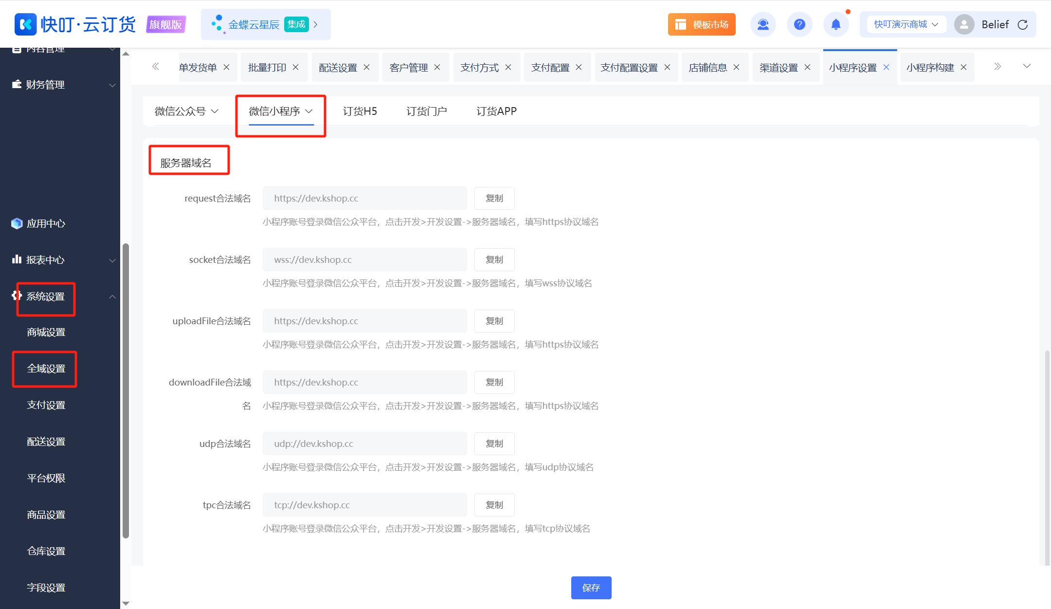Click the 系统设置 gear icon
1051x609 pixels.
[17, 295]
